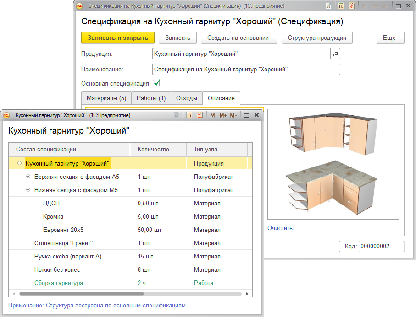This screenshot has height=317, width=416.
Task: Click the Наименование input field
Action: point(246,69)
